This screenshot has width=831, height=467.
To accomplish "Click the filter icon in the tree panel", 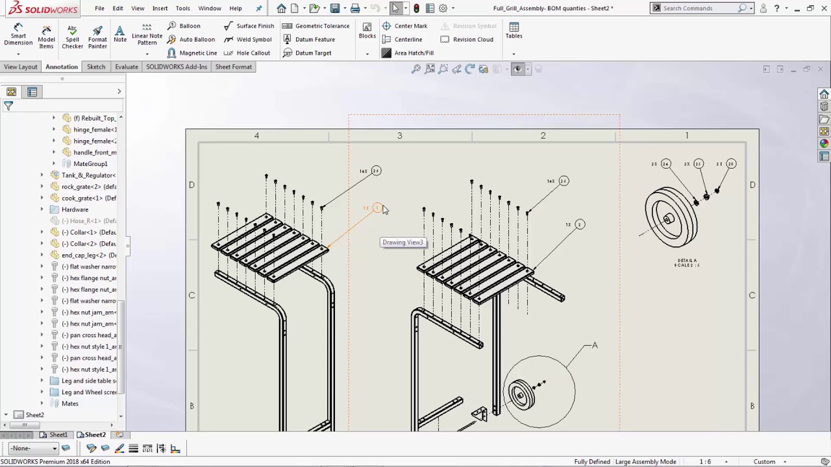I will coord(8,106).
